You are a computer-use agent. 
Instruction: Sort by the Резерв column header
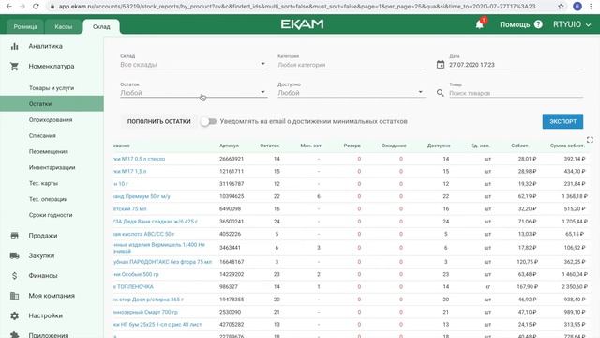point(352,146)
